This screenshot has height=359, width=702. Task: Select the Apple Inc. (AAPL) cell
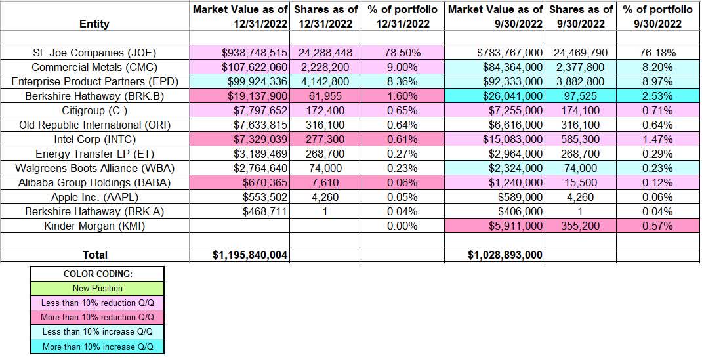point(94,197)
